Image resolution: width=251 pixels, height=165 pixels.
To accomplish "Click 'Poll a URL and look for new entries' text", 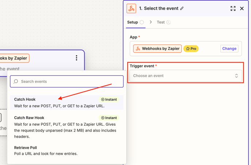I will 46,154.
